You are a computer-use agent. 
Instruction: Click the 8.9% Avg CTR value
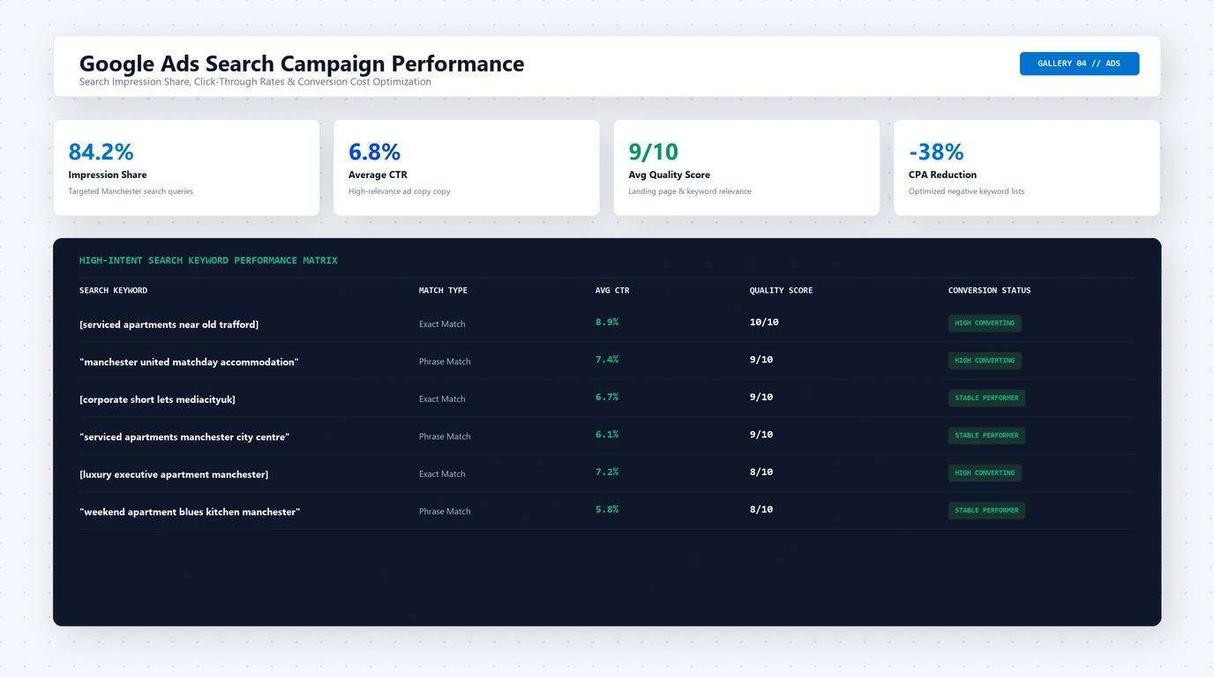(607, 323)
